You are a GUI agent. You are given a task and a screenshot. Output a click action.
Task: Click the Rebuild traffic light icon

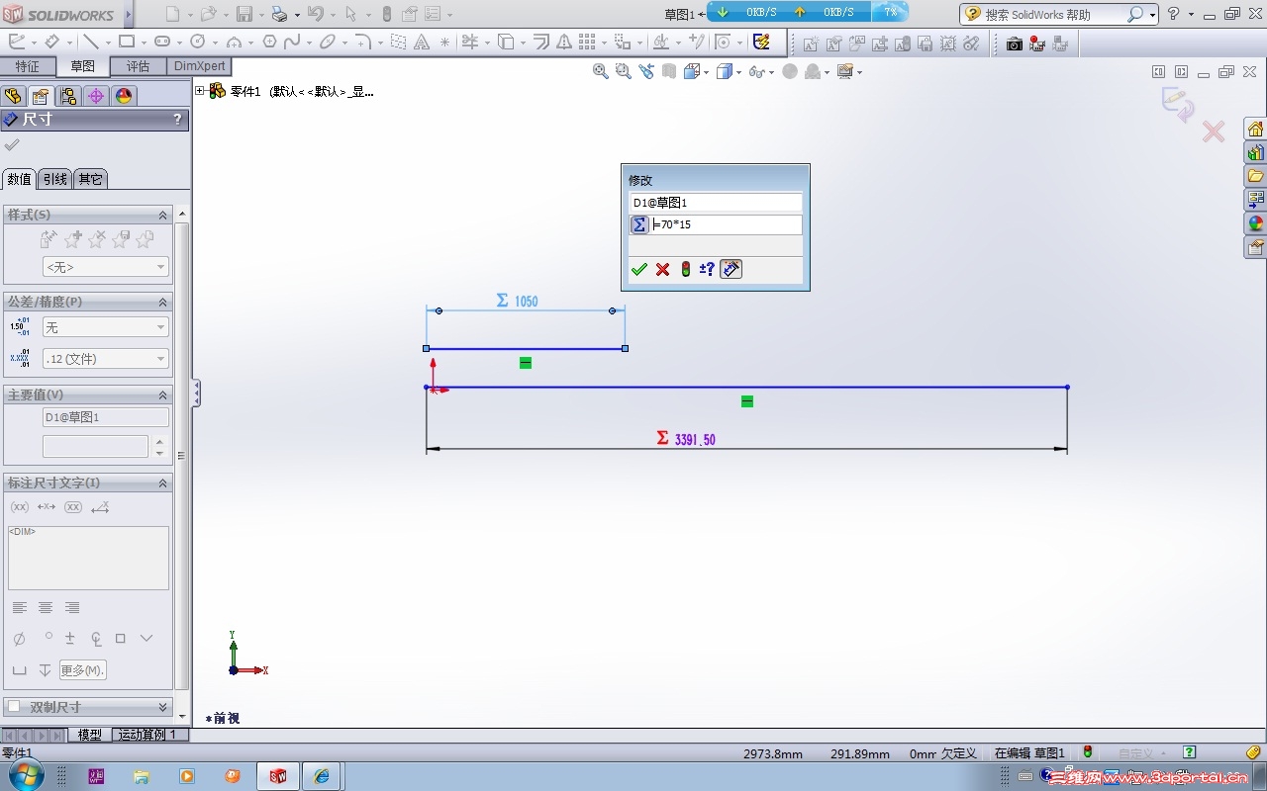point(386,14)
